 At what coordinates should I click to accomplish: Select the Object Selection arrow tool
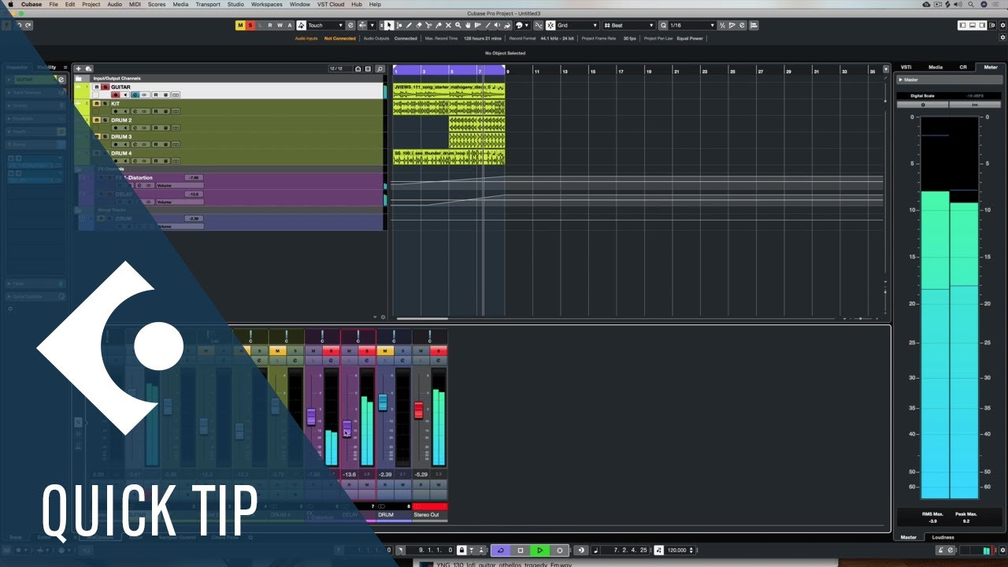[388, 25]
